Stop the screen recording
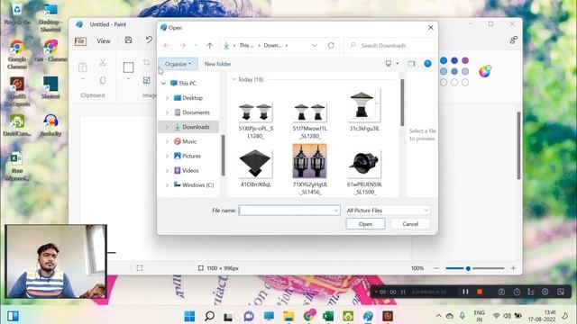This screenshot has width=577, height=324. (480, 292)
